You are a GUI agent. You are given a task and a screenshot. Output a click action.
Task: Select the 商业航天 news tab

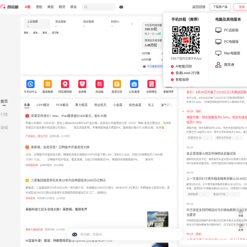point(100,105)
